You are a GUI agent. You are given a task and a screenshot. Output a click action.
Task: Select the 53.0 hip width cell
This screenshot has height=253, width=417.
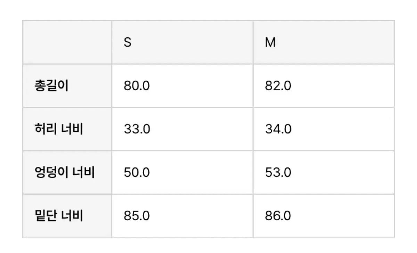[324, 173]
